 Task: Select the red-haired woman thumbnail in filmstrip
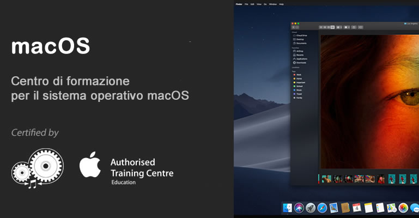coord(381,179)
